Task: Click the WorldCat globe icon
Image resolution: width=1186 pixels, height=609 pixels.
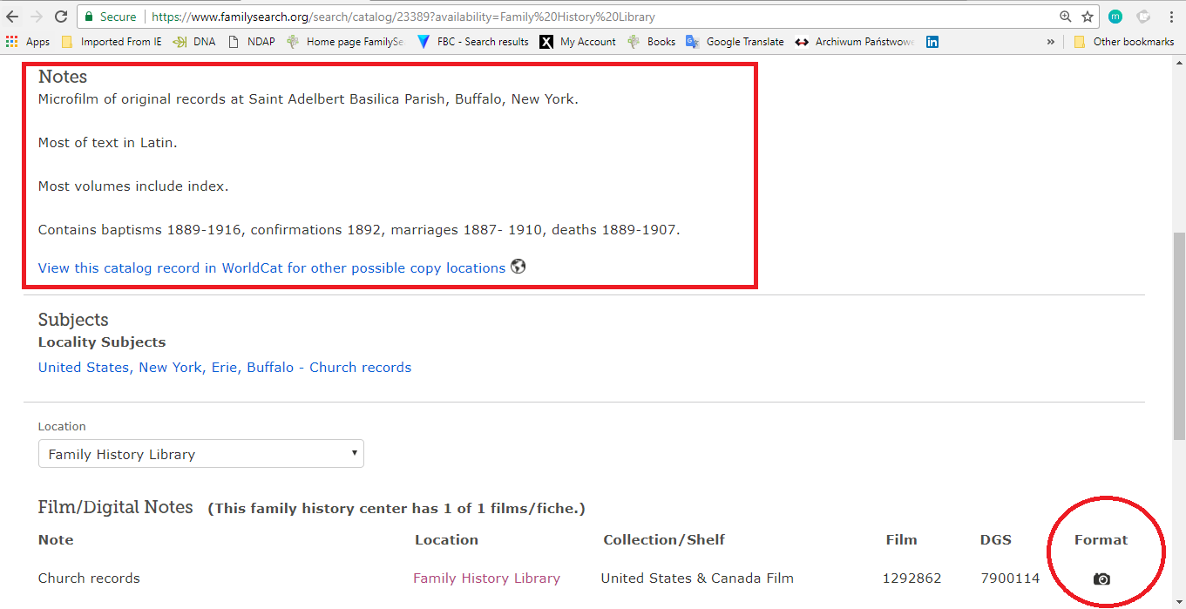Action: point(518,267)
